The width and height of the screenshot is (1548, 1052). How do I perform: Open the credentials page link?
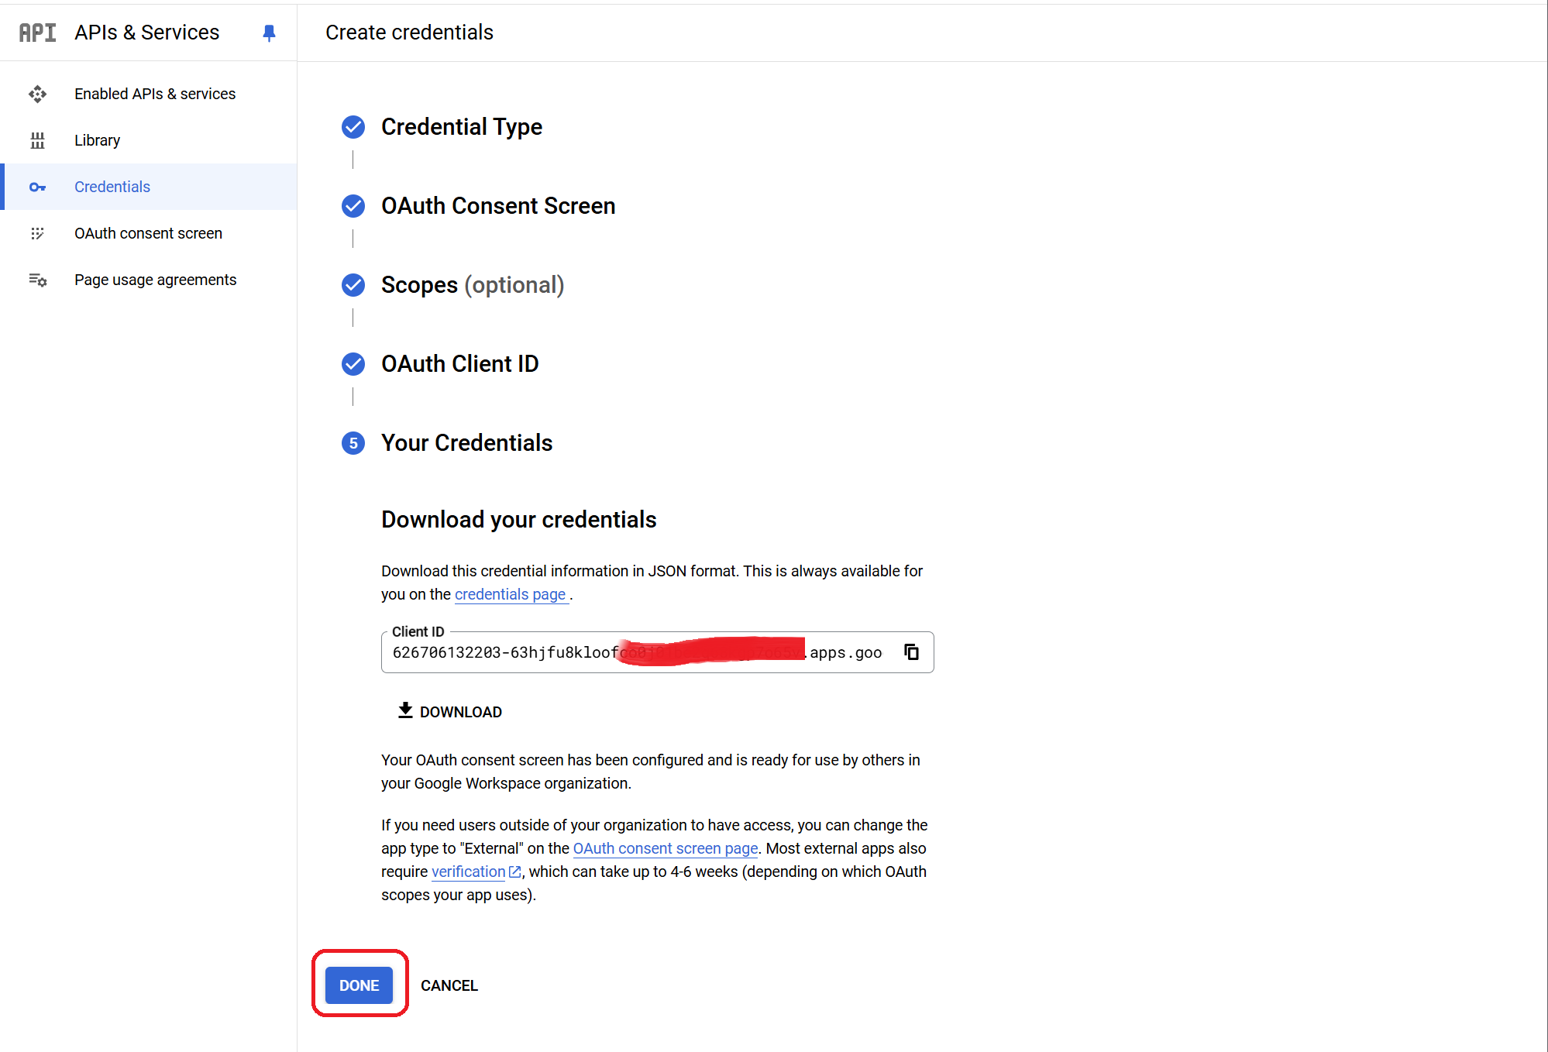511,594
